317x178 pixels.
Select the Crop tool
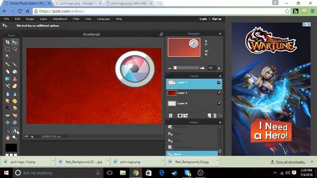coord(7,42)
